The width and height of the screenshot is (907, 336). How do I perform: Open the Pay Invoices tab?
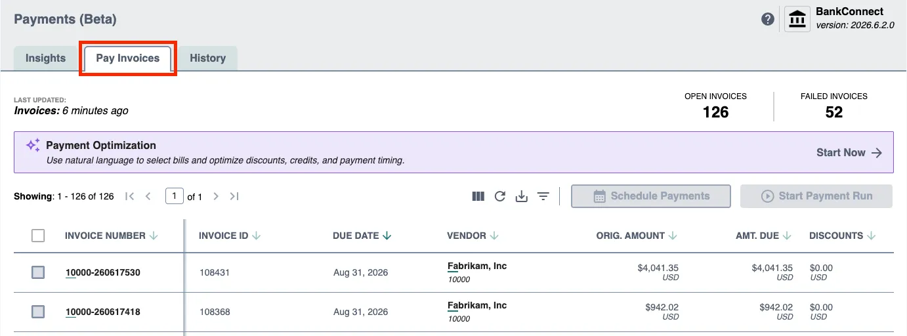click(x=128, y=58)
